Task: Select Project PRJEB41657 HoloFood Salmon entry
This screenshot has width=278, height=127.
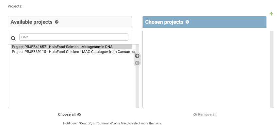Action: pyautogui.click(x=72, y=47)
